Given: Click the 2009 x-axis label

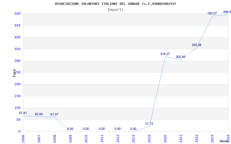Looking at the screenshot, I should click(x=70, y=139).
